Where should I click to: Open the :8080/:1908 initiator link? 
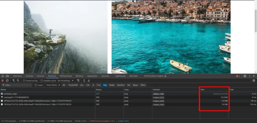click(x=158, y=94)
